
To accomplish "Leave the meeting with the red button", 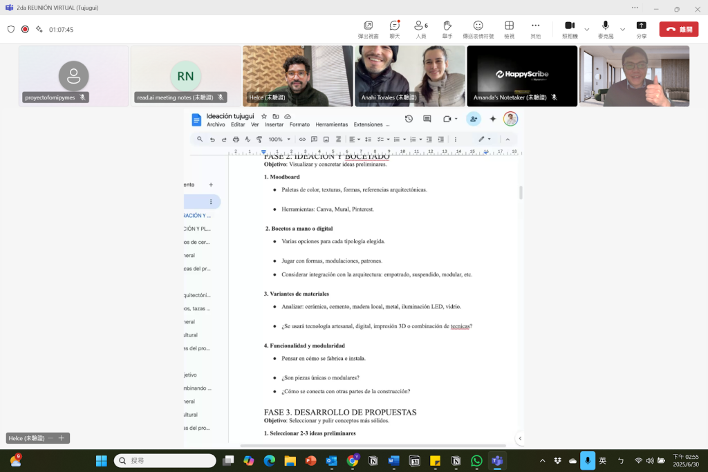I will (678, 29).
